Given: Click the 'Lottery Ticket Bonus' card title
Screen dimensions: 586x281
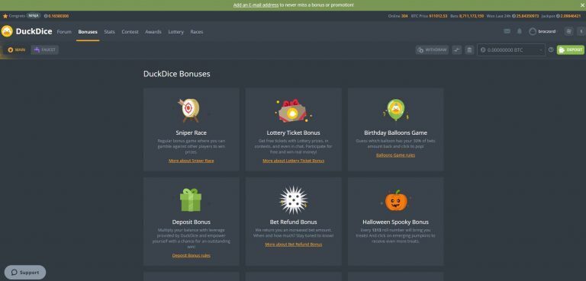Looking at the screenshot, I should pos(293,133).
